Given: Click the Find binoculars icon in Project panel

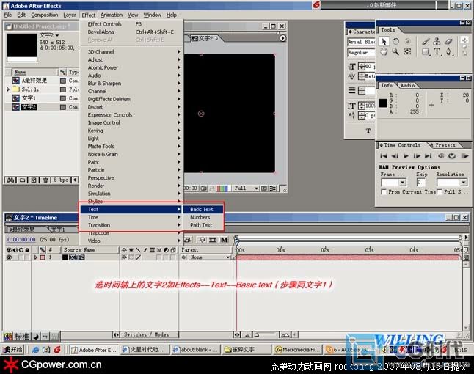Looking at the screenshot, I should click(x=10, y=180).
